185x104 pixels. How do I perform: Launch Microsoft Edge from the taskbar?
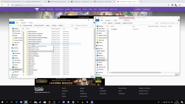click(x=16, y=102)
